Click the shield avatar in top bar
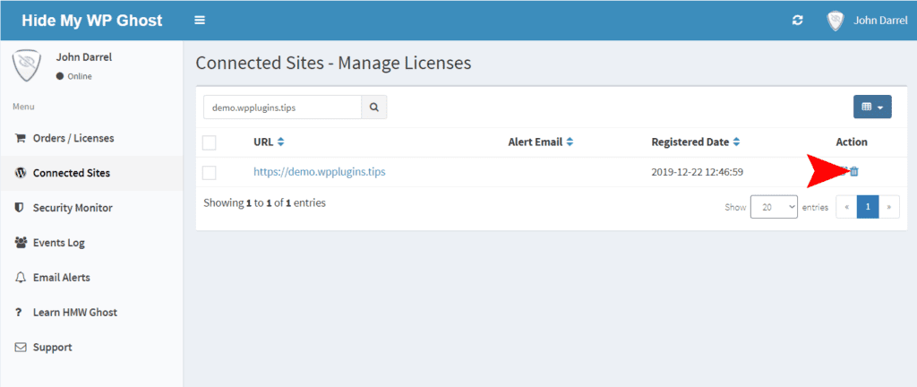This screenshot has height=387, width=917. pos(836,21)
